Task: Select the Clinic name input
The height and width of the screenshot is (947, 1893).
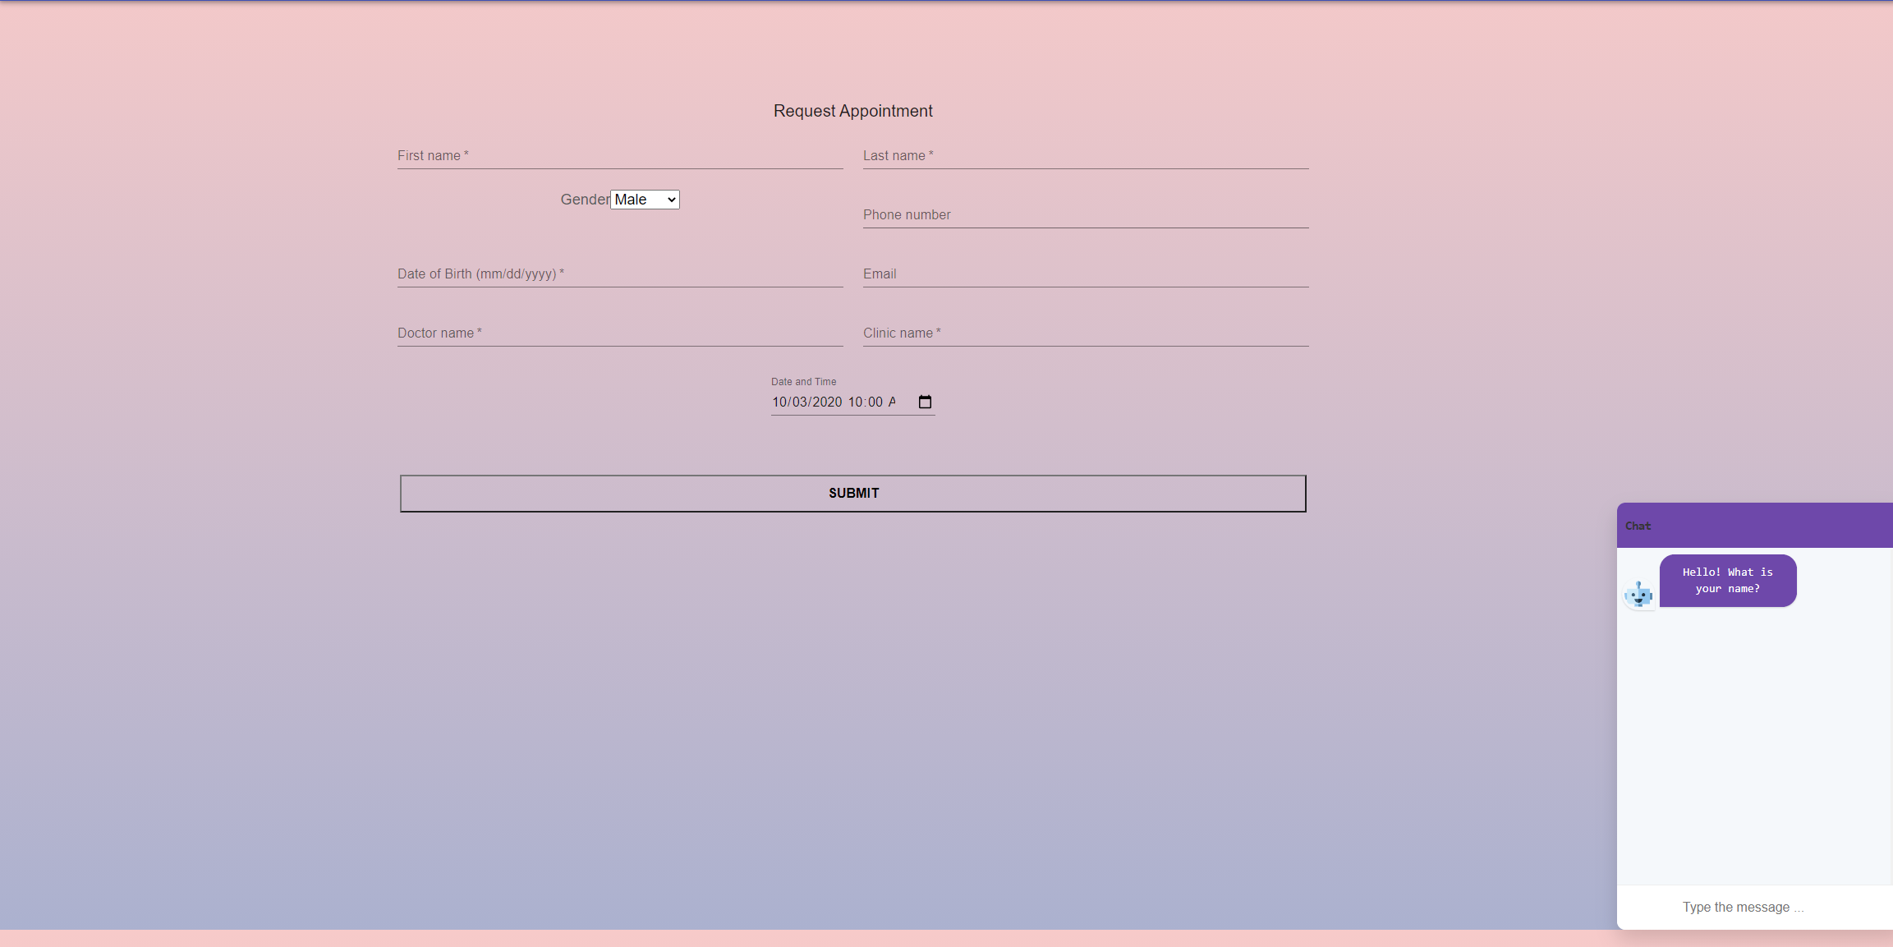Action: point(1085,333)
